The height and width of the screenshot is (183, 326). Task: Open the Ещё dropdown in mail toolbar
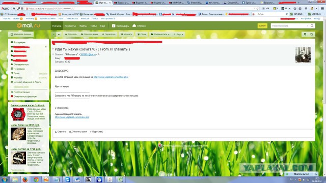click(178, 34)
